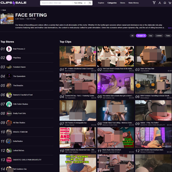The width and height of the screenshot is (172, 172).
Task: Open the Brat Princess 2 store link
Action: [19, 49]
